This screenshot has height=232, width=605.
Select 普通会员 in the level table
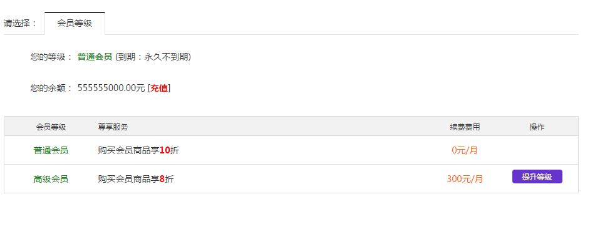[51, 150]
